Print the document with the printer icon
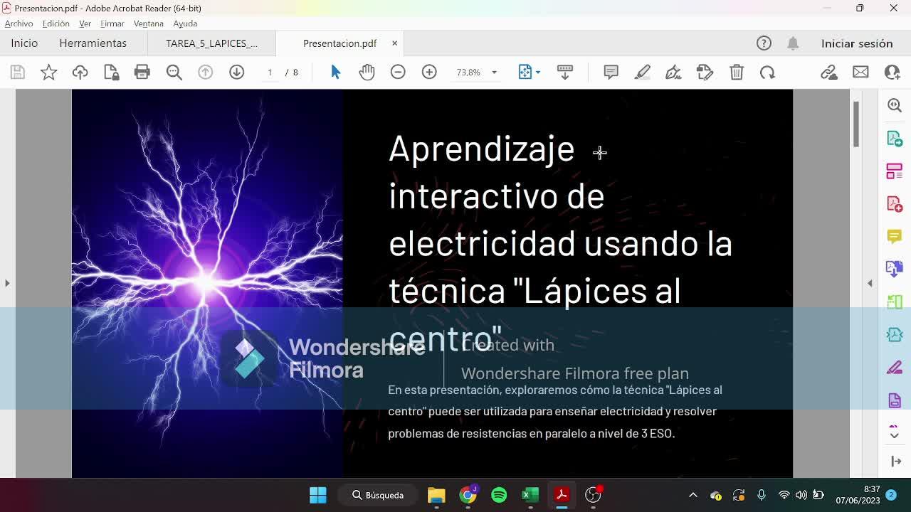This screenshot has height=512, width=911. click(142, 72)
